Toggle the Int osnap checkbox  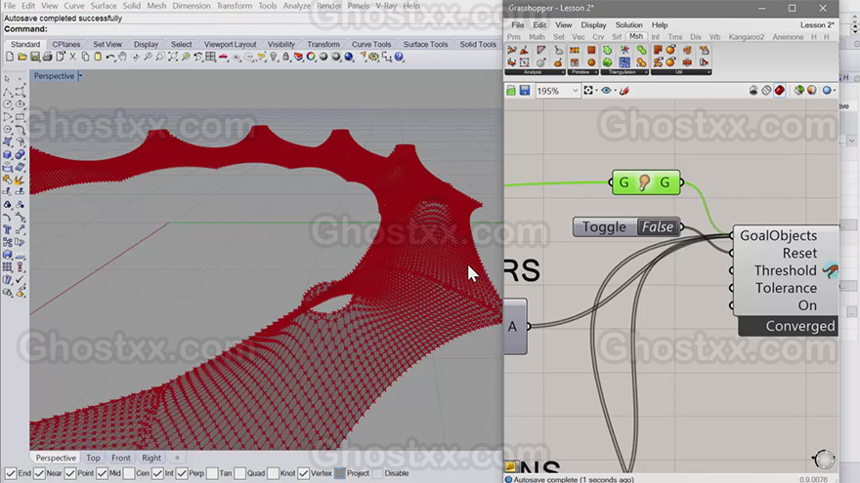point(157,473)
